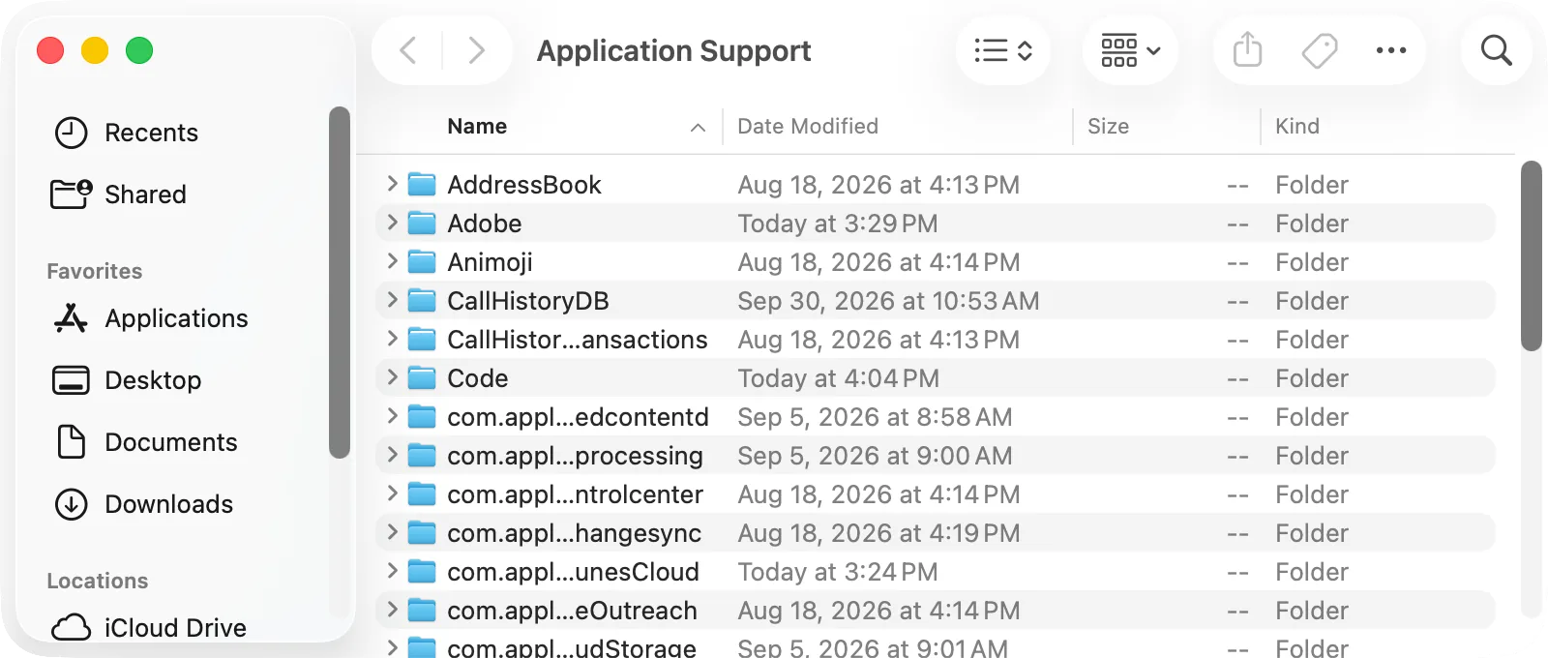Viewport: 1548px width, 658px height.
Task: Select the com.appl...udStorage folder name
Action: (x=572, y=648)
